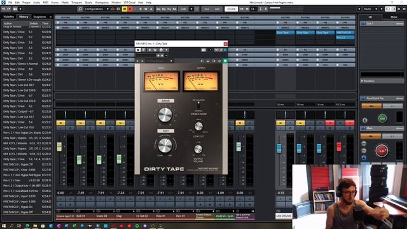Switch to the Snapshots tab
Viewport: 407px width, 229px height.
coord(39,17)
